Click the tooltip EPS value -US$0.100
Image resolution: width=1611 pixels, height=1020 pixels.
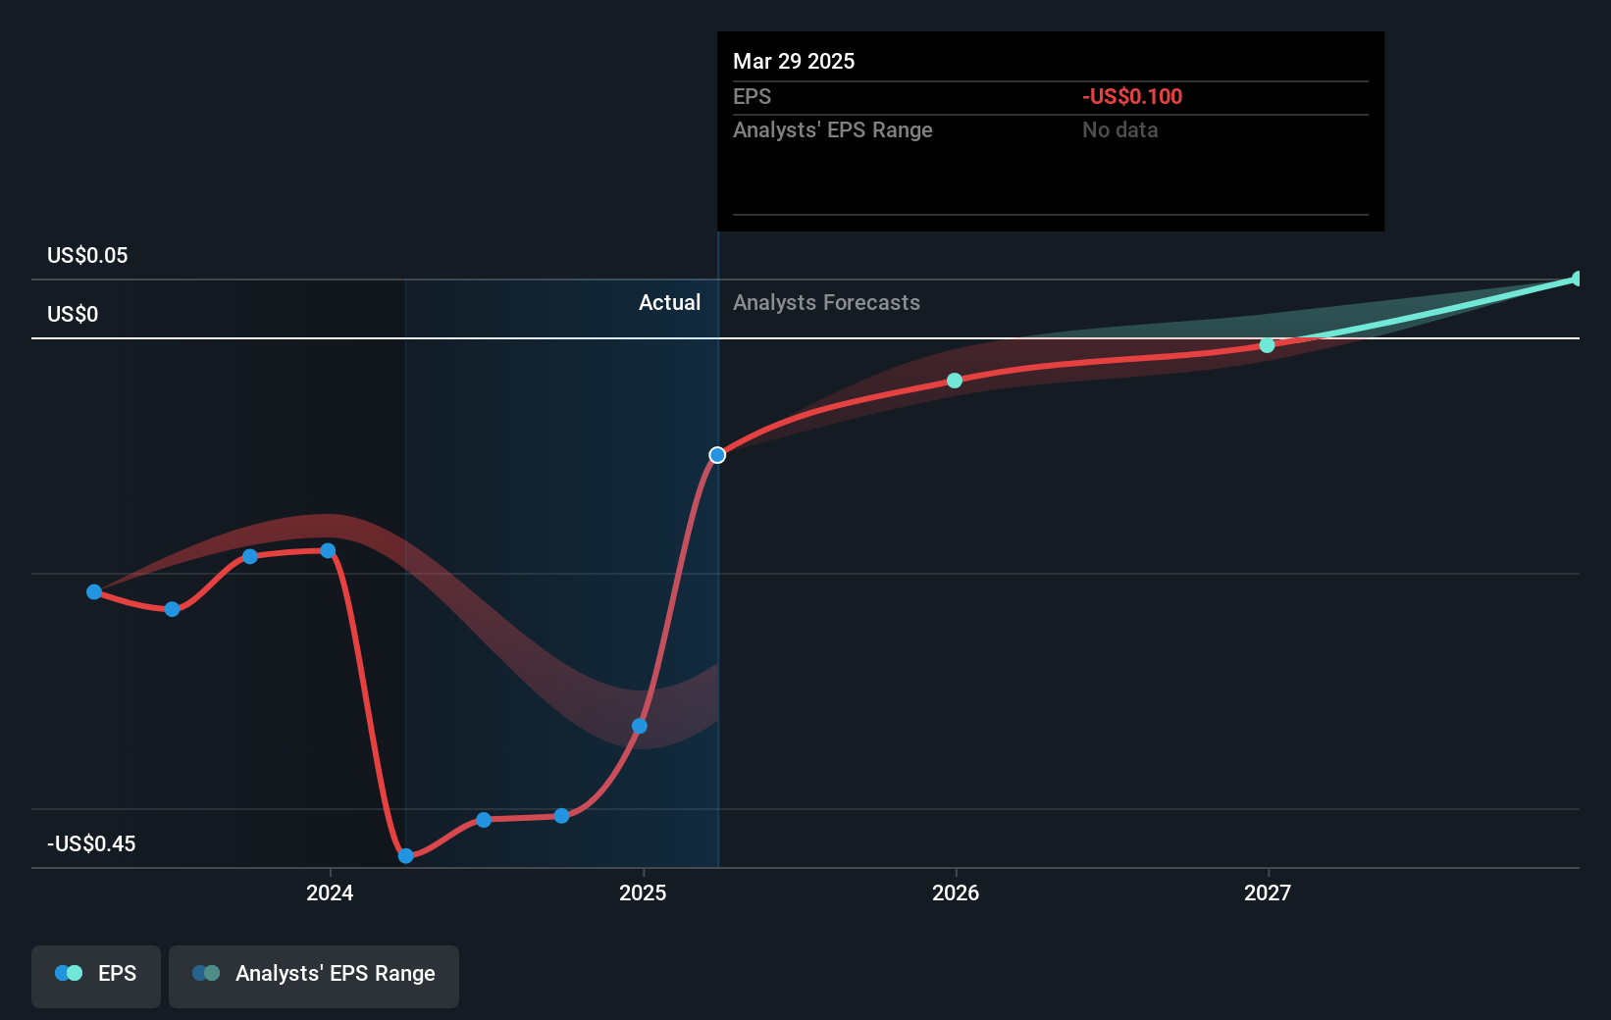coord(1132,96)
